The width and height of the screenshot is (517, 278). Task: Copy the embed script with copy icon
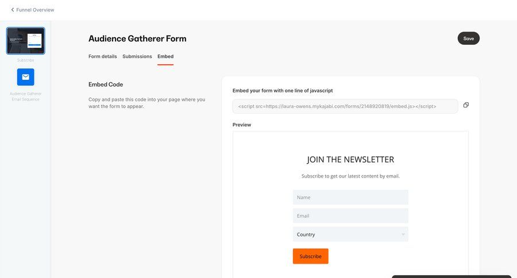click(466, 105)
